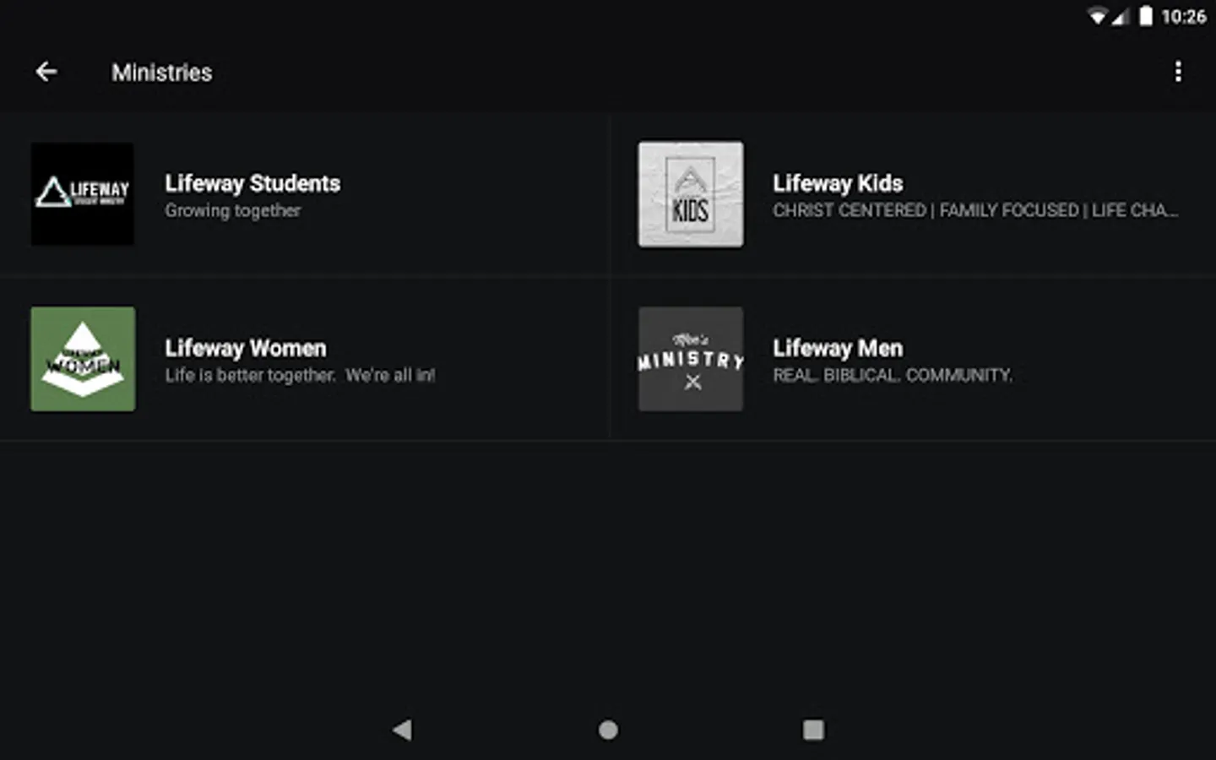Tap the Android recent apps square
1216x760 pixels.
coord(813,730)
